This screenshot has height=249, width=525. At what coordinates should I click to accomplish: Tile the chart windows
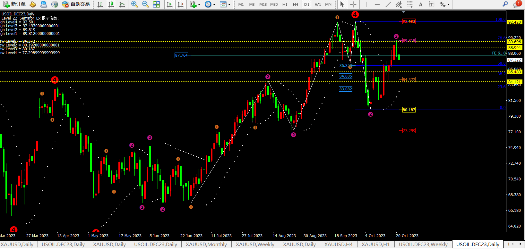click(156, 4)
